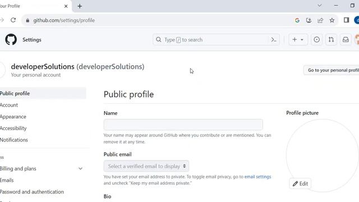Open a new browser tab
This screenshot has width=359, height=202.
80,6
